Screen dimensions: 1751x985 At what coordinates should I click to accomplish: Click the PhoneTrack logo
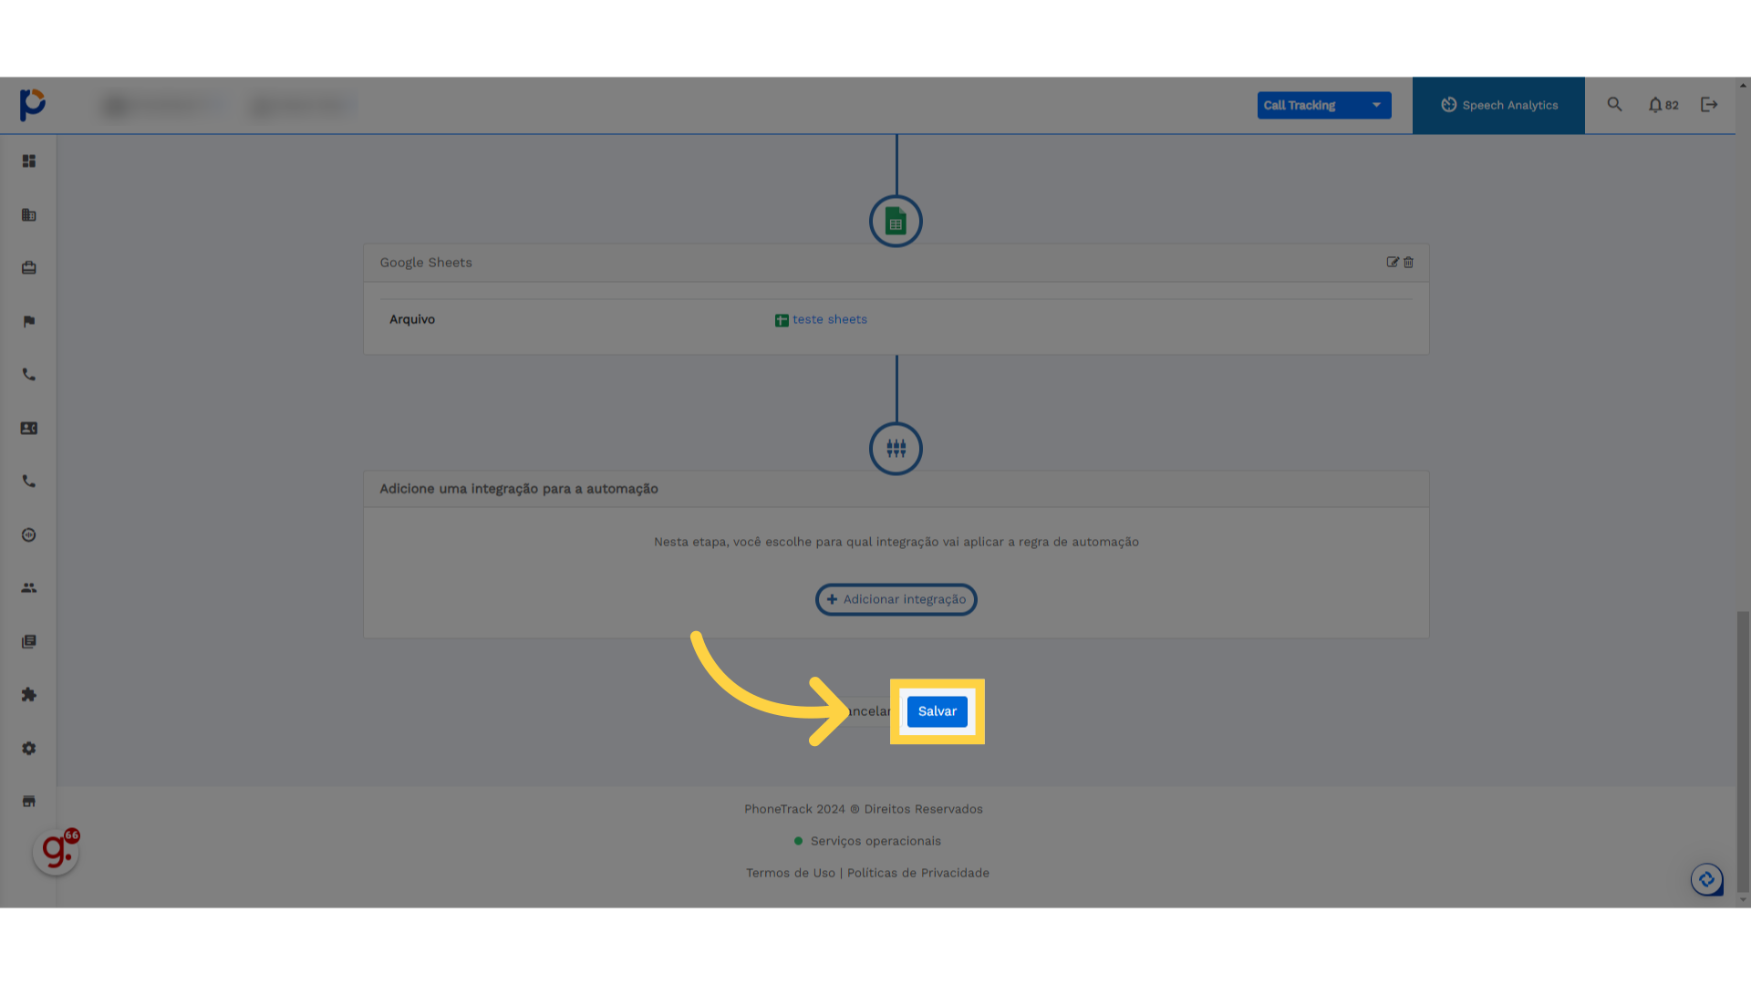tap(33, 105)
